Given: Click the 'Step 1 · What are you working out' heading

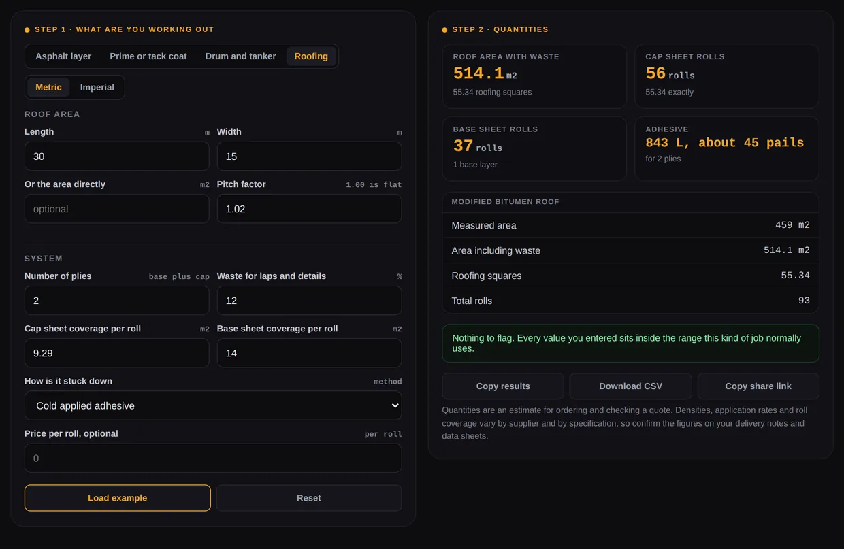Looking at the screenshot, I should tap(124, 29).
